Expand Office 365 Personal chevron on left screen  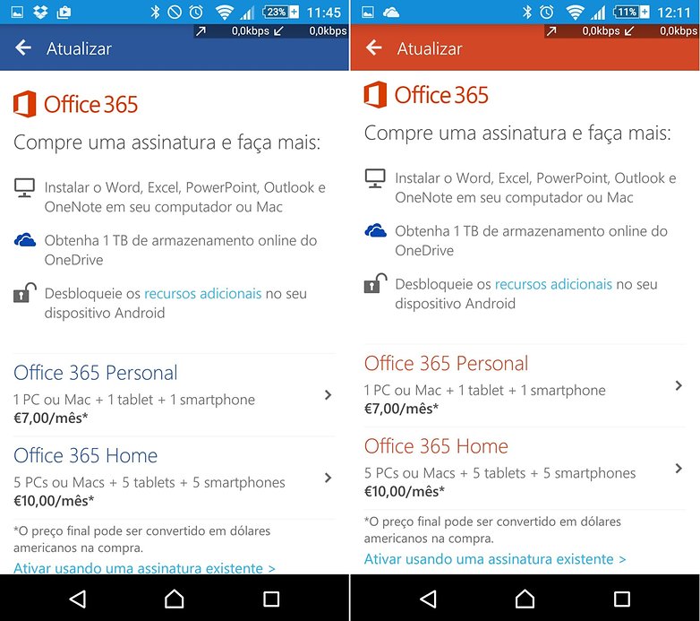pos(329,394)
